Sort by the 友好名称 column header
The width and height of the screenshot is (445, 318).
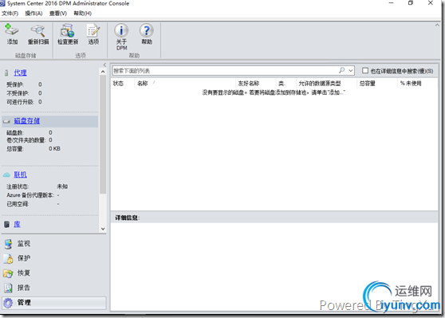pyautogui.click(x=249, y=84)
